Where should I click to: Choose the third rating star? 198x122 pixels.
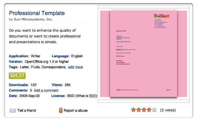tap(144, 110)
